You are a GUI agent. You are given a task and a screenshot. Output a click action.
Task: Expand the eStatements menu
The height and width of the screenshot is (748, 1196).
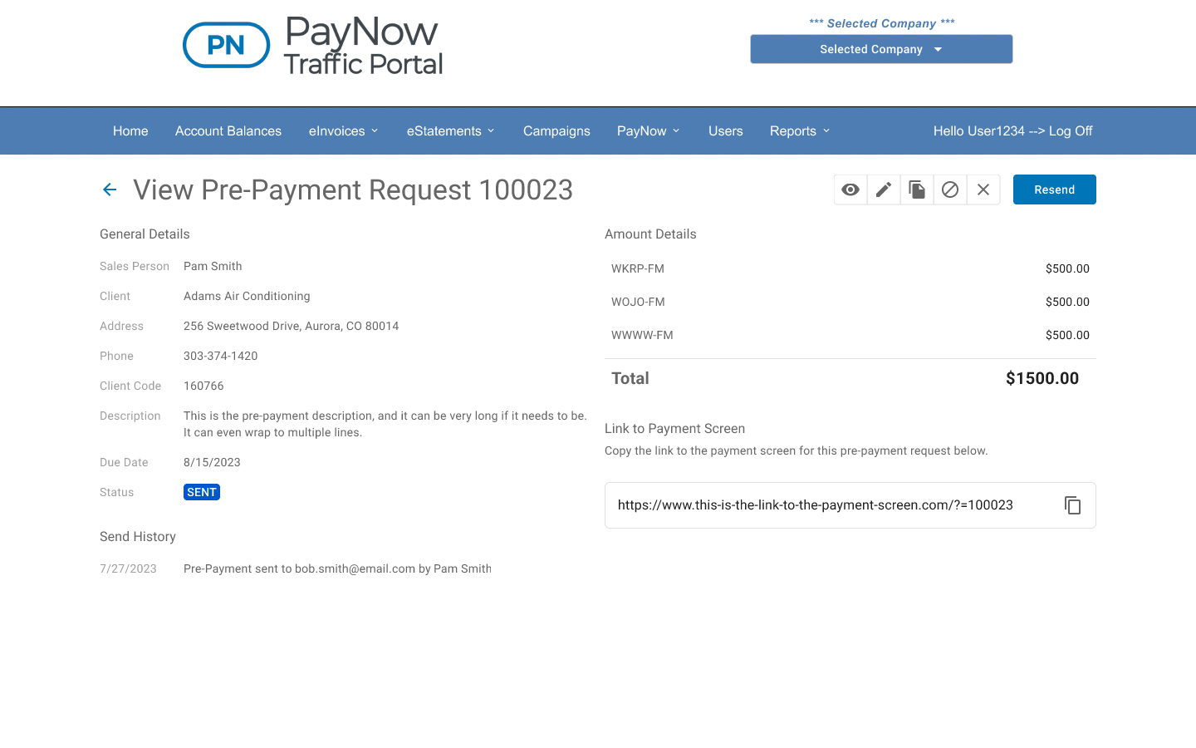451,131
